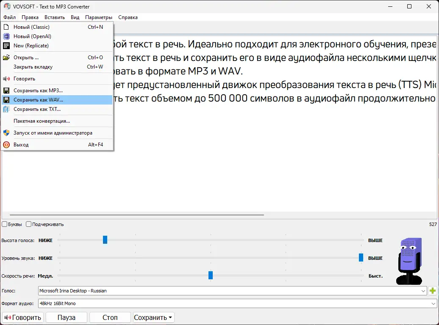
Task: Open the Сохранить split button dropdown
Action: click(170, 317)
